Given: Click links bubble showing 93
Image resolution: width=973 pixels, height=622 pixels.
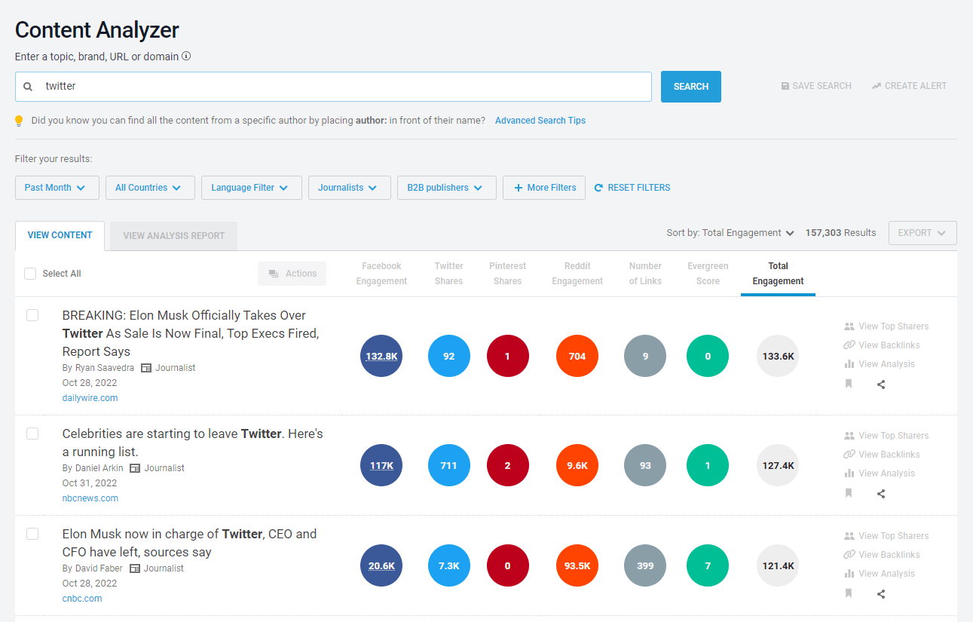Looking at the screenshot, I should [645, 465].
